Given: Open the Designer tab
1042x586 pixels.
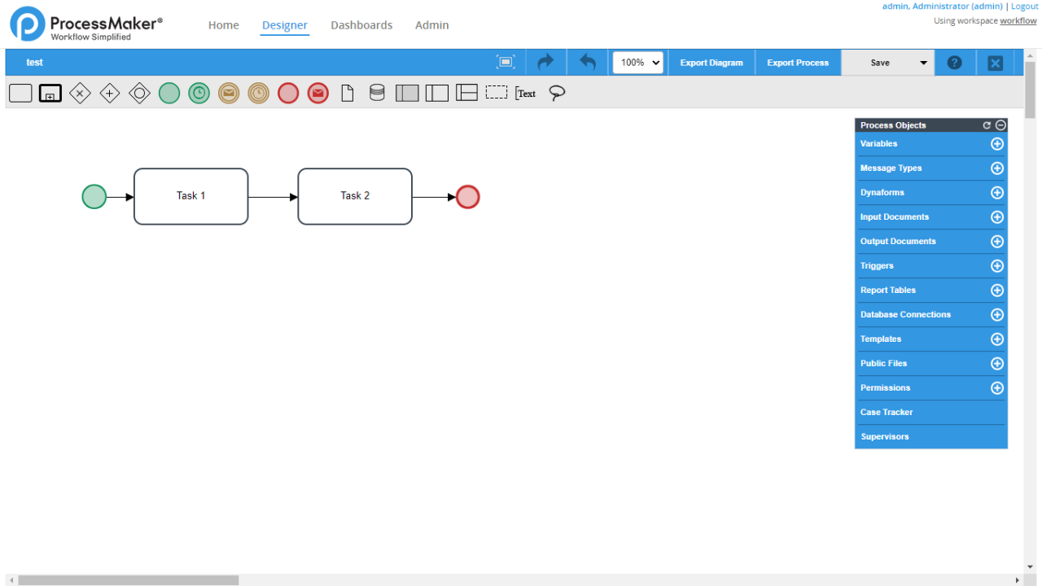Looking at the screenshot, I should tap(285, 25).
